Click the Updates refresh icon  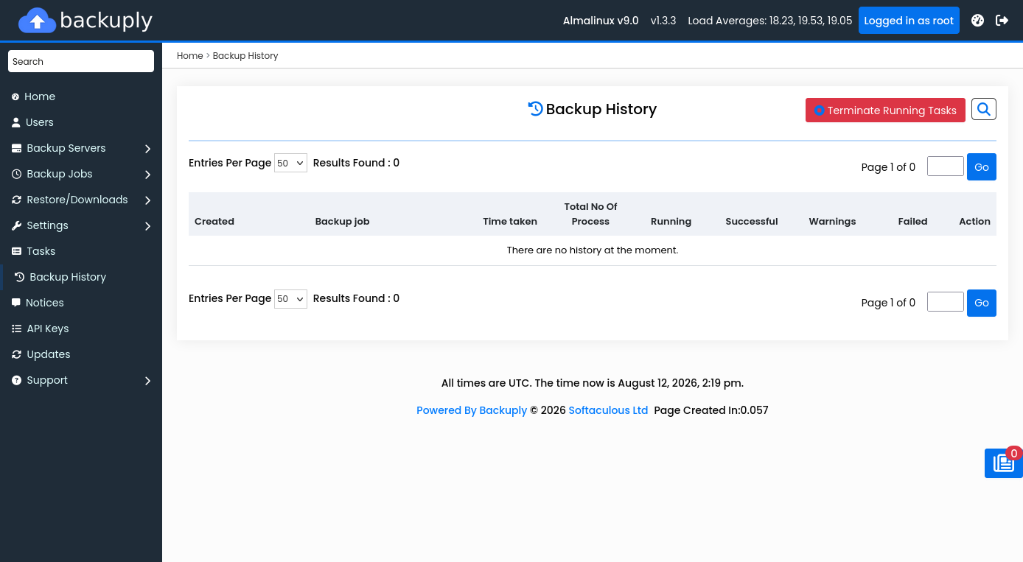pos(16,354)
